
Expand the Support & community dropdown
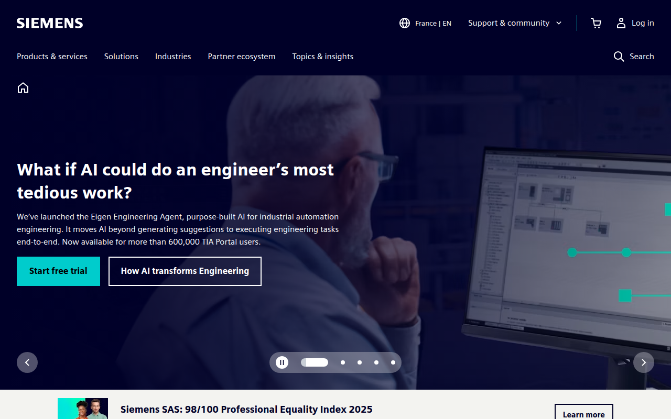[x=515, y=23]
